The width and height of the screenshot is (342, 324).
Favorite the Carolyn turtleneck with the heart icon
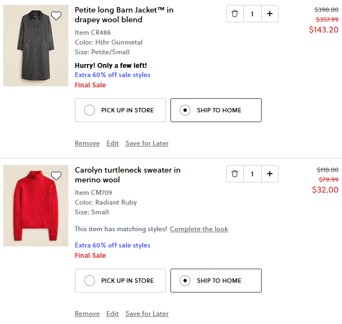[x=56, y=176]
